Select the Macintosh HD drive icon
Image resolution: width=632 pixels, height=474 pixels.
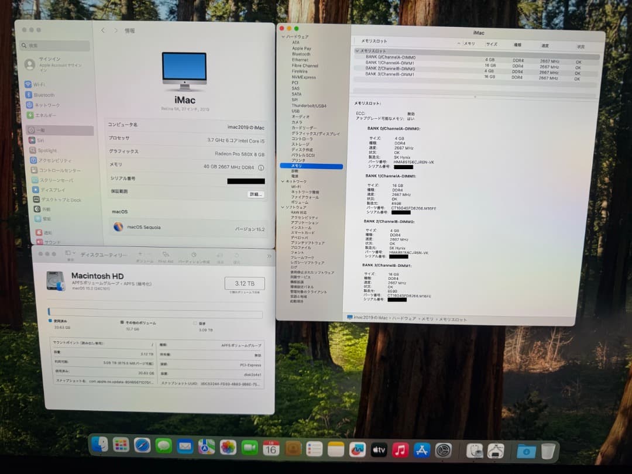[57, 281]
